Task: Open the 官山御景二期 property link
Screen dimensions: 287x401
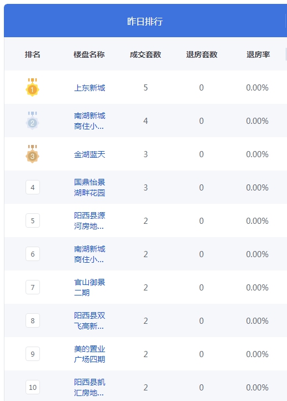Action: 89,288
